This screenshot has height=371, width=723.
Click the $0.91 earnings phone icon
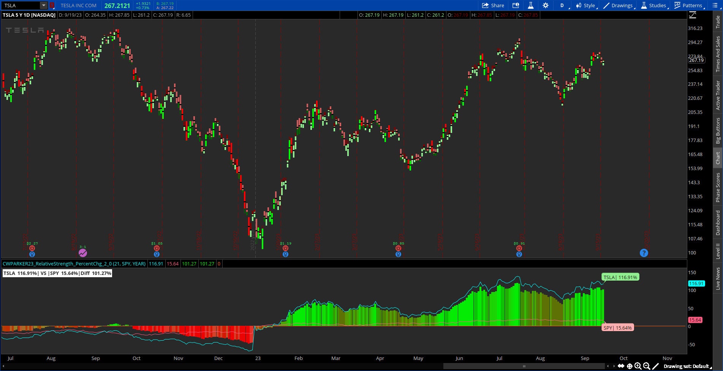point(519,248)
